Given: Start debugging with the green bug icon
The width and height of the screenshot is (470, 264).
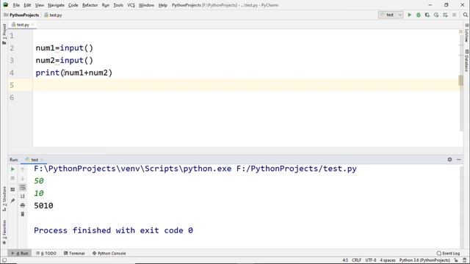Looking at the screenshot, I should tap(418, 15).
